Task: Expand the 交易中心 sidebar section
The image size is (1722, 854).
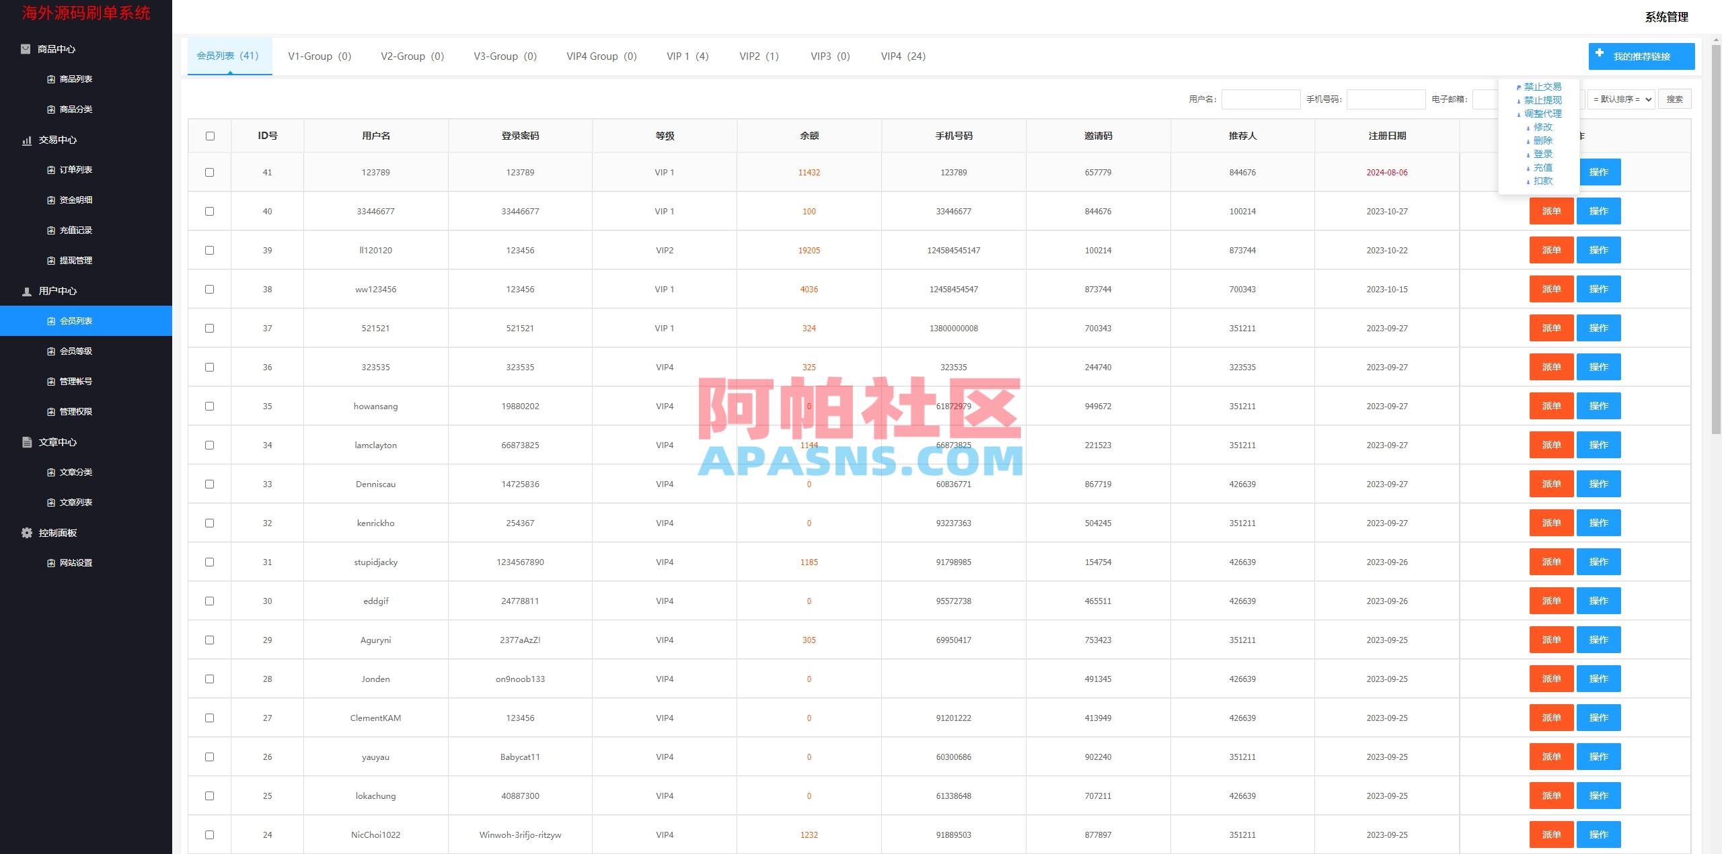Action: coord(59,140)
